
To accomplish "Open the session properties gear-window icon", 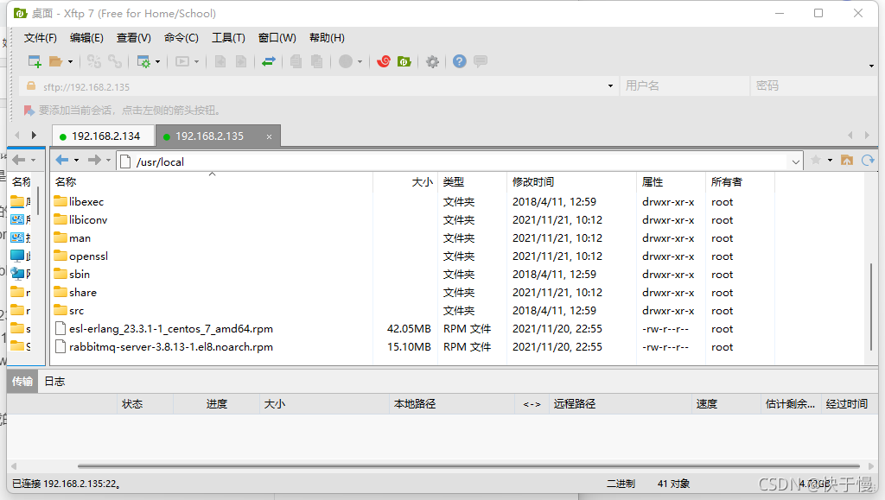I will point(143,61).
